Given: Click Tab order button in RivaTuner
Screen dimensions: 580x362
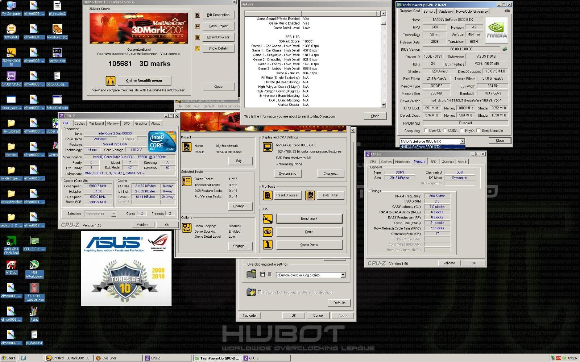Looking at the screenshot, I should point(250,316).
